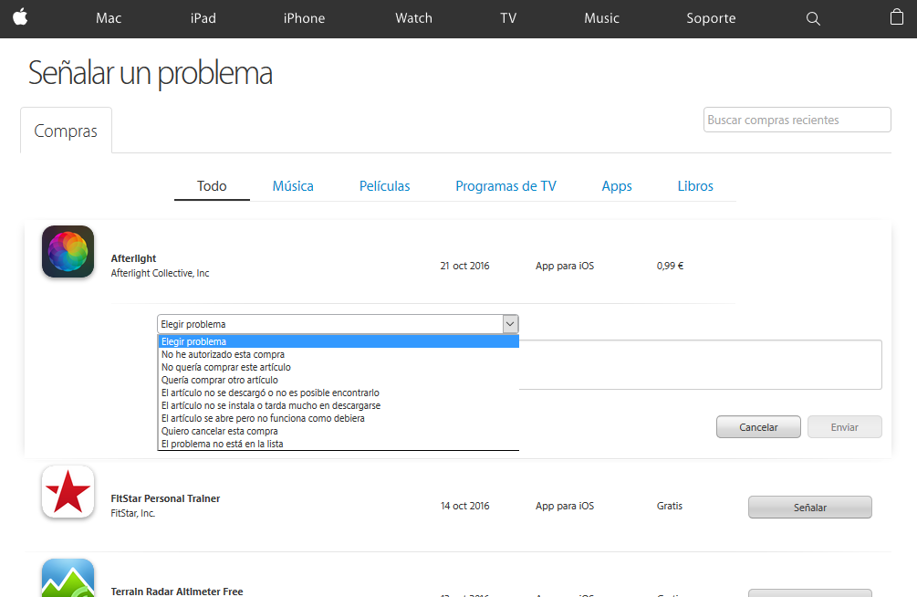This screenshot has width=917, height=597.
Task: Click the Gratis price for FitStar
Action: point(670,506)
